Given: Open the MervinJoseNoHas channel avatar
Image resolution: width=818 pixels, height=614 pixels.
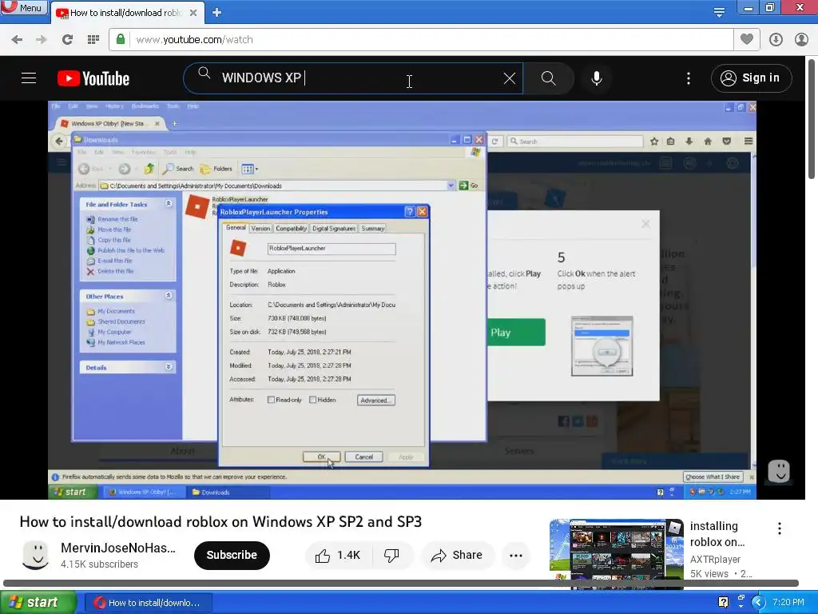Looking at the screenshot, I should (x=35, y=555).
